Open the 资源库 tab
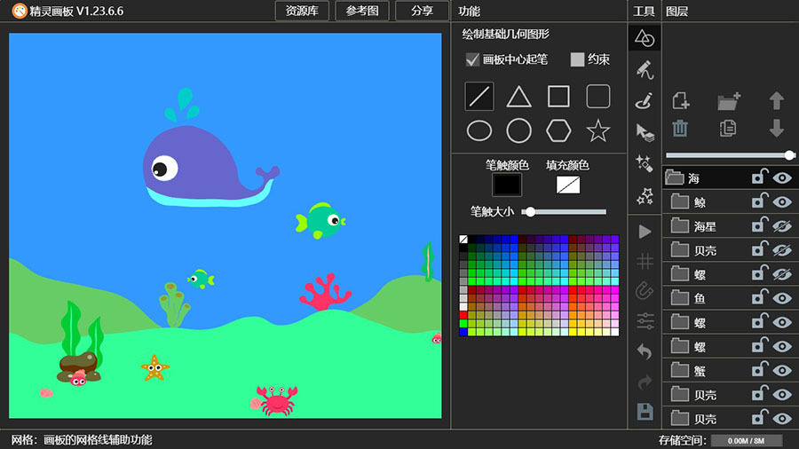Image resolution: width=799 pixels, height=449 pixels. click(303, 11)
